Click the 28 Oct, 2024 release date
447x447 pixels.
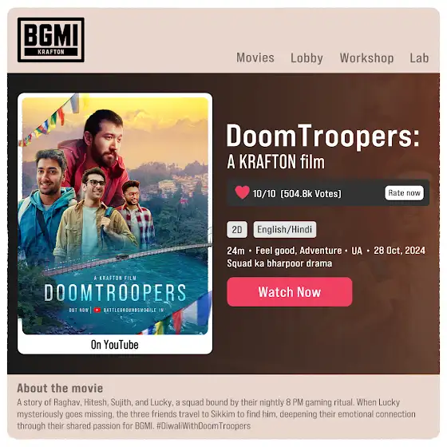tap(399, 251)
